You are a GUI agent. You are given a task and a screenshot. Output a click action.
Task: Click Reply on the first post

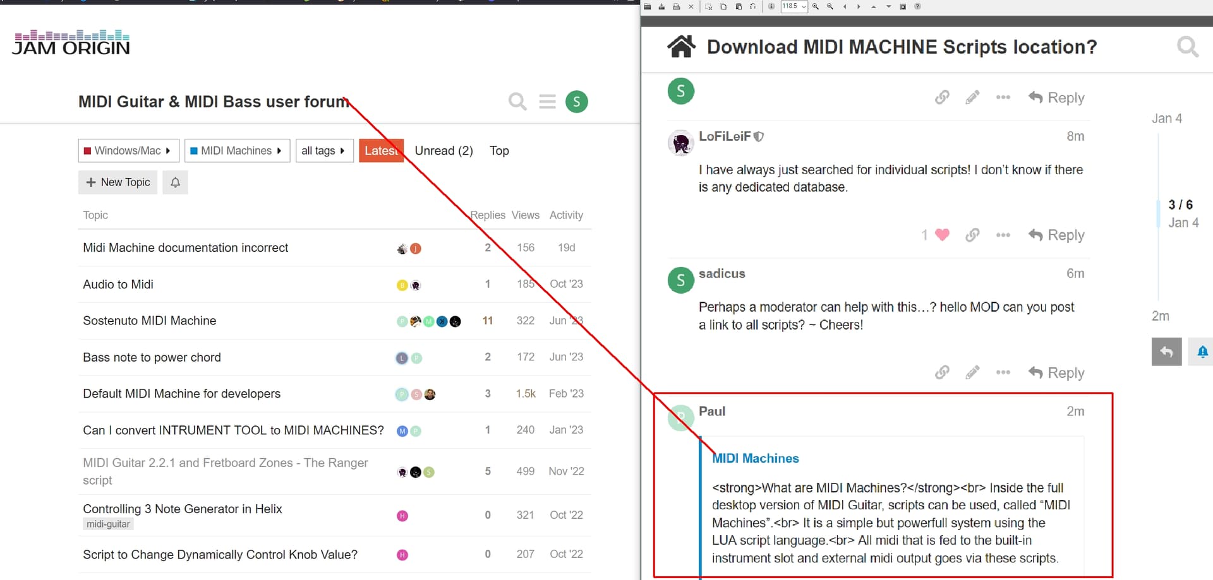(x=1056, y=98)
